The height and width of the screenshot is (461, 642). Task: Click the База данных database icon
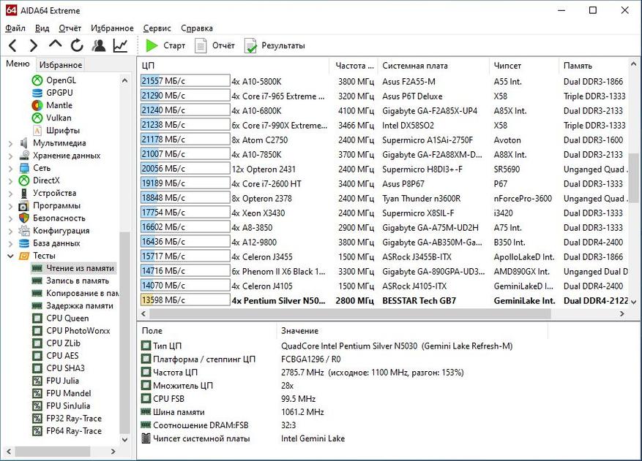click(x=24, y=243)
